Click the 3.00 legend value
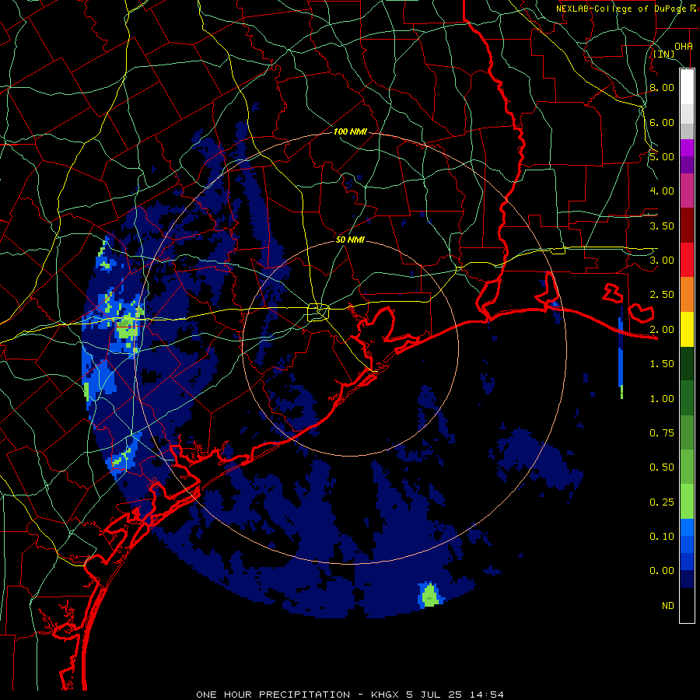This screenshot has width=700, height=700. [x=662, y=261]
